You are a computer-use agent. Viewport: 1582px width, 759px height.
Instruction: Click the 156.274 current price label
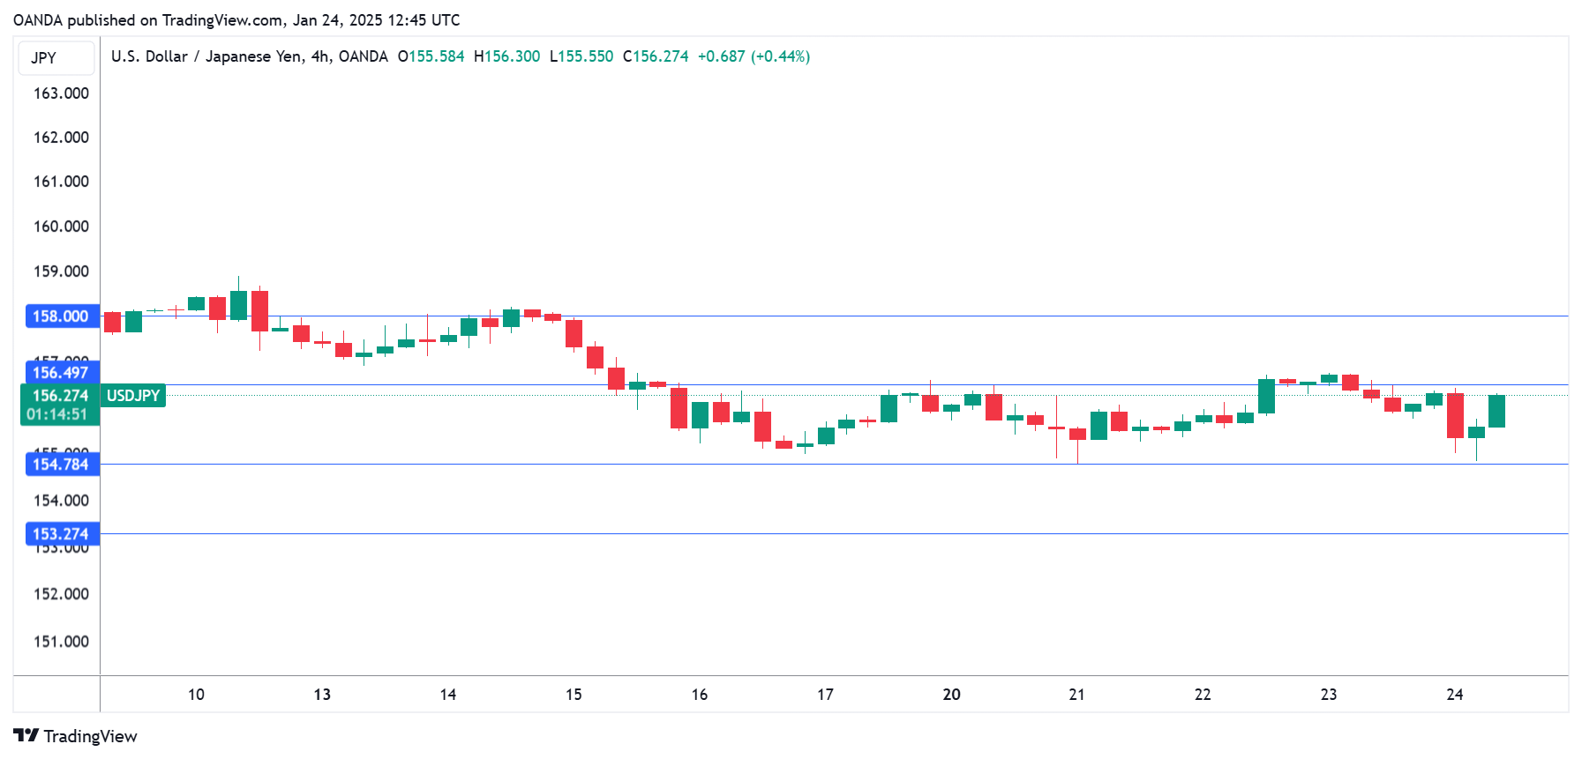tap(61, 396)
